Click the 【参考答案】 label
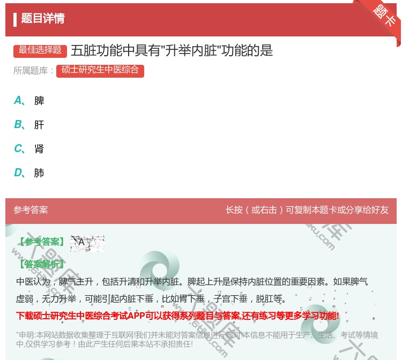Screen dimensions: 402x360 click(x=42, y=242)
